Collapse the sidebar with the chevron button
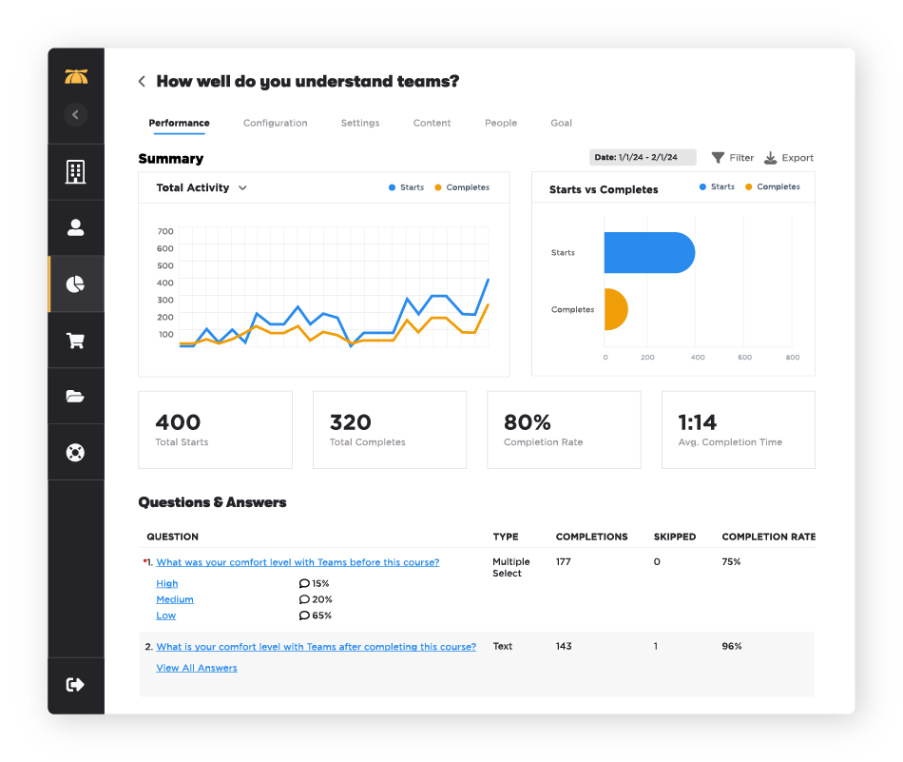This screenshot has width=903, height=762. tap(75, 114)
